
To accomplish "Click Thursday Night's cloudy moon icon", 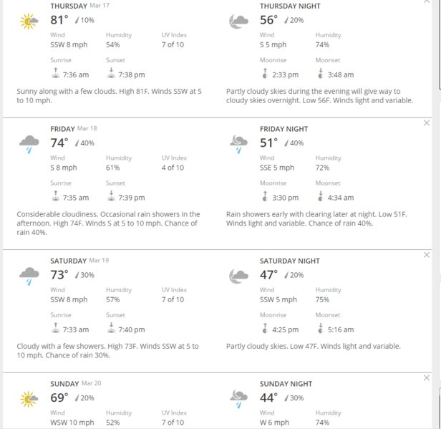I will tap(239, 21).
